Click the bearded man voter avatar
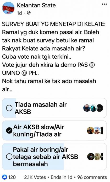This screenshot has width=110, height=182. (87, 108)
